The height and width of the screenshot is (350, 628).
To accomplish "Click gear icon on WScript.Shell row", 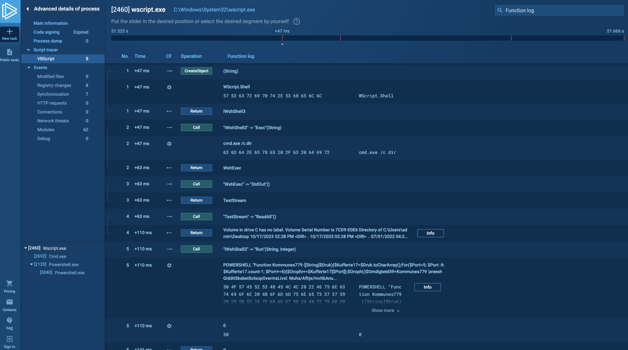I will coord(169,87).
